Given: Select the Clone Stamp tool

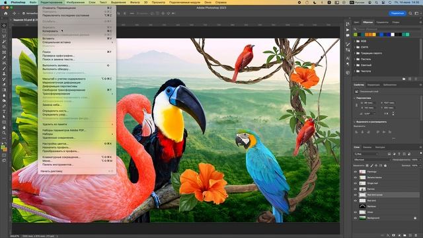Looking at the screenshot, I should point(4,73).
